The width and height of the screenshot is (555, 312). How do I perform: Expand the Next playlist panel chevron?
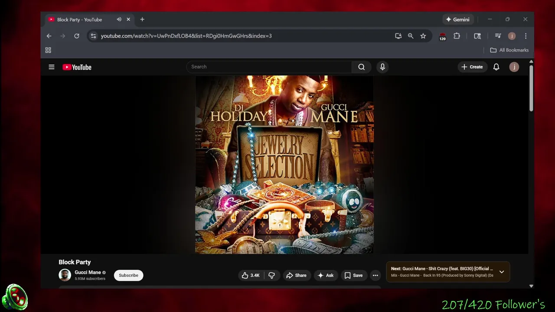click(502, 272)
